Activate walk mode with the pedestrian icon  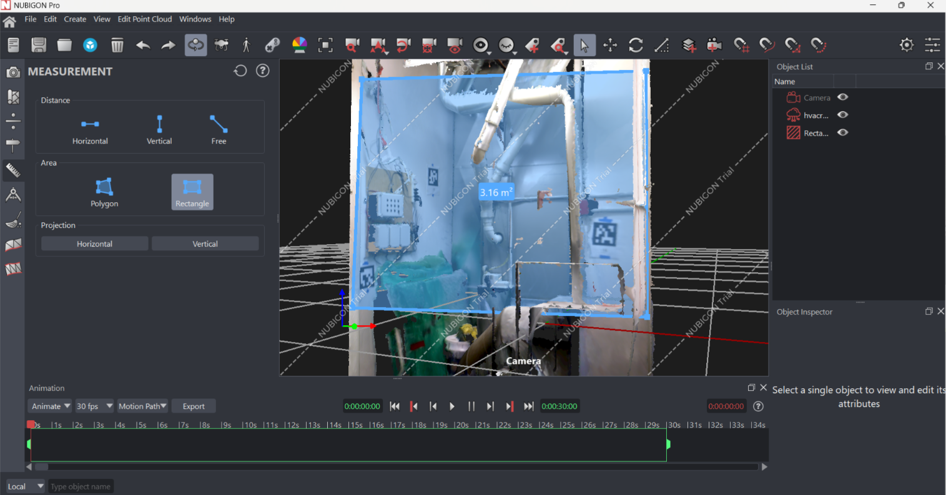click(x=246, y=45)
